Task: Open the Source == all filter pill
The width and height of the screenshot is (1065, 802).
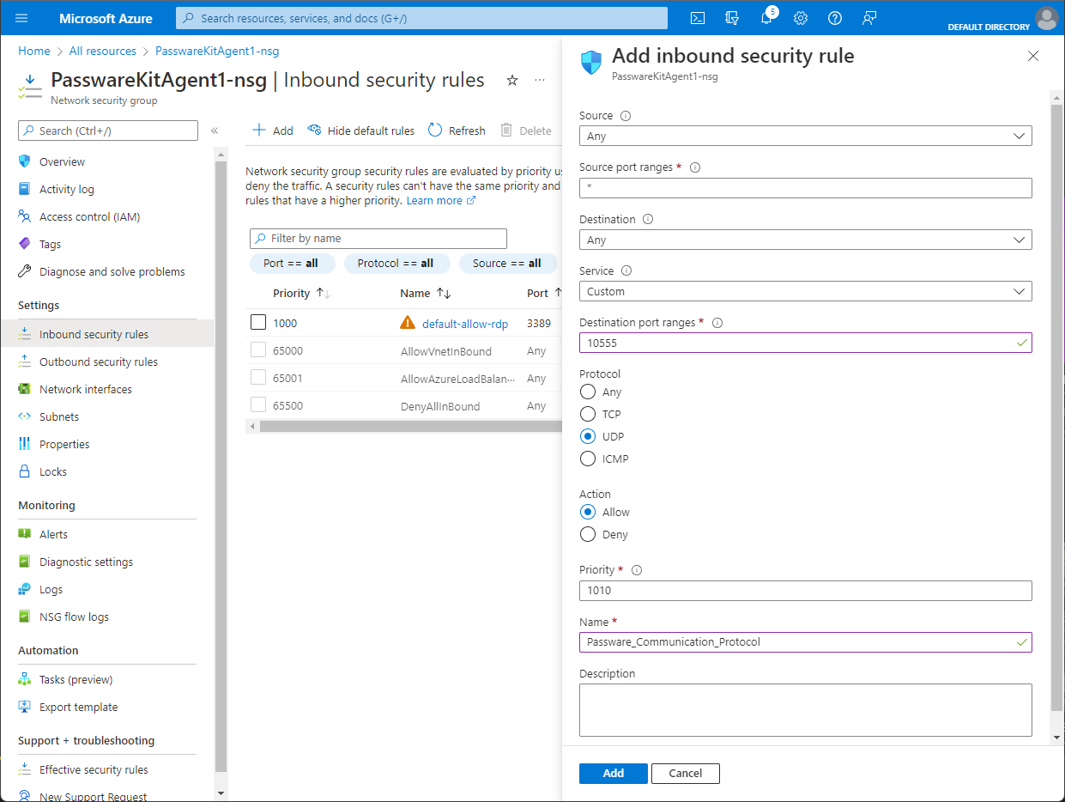Action: click(508, 264)
